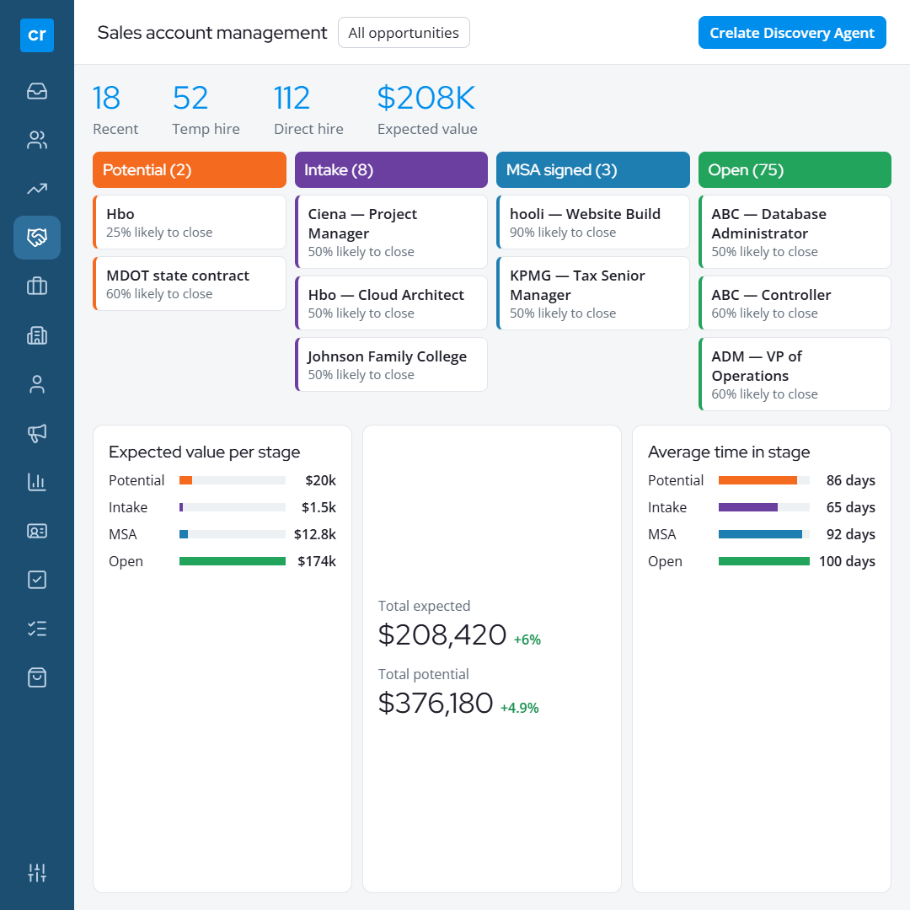Open the hooli Website Build card

coord(592,222)
